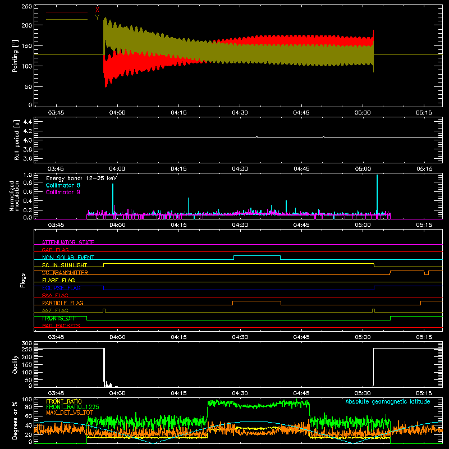This screenshot has width=449, height=449.
Task: Click the small SC_TRANSMITTER dip near 05:15
Action: [427, 273]
